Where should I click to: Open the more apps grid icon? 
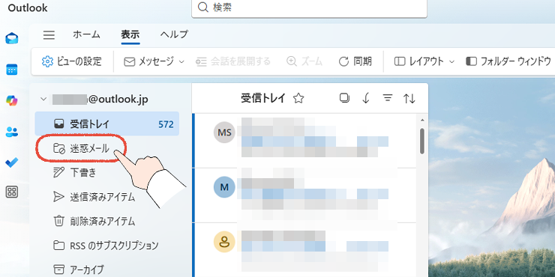(x=12, y=192)
